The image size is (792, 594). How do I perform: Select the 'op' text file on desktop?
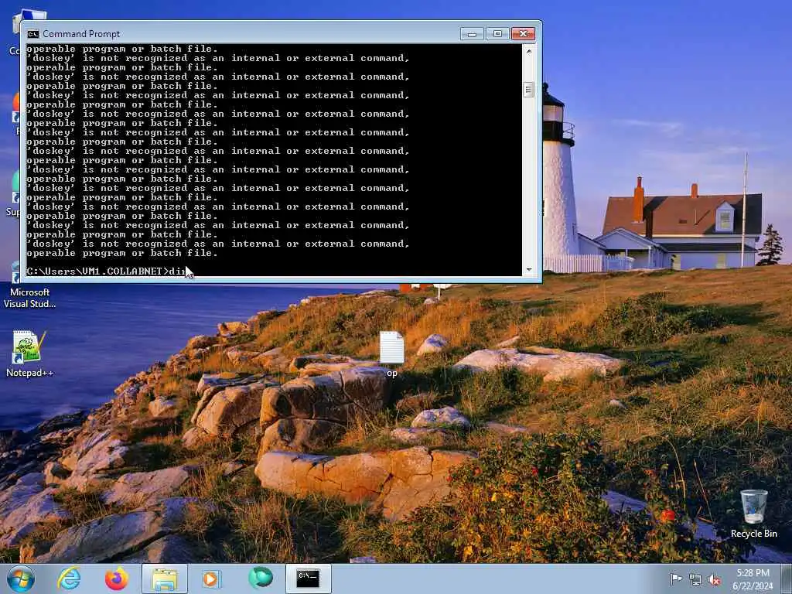tap(392, 353)
